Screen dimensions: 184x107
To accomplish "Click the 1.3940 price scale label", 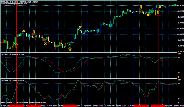I will tap(181, 40).
